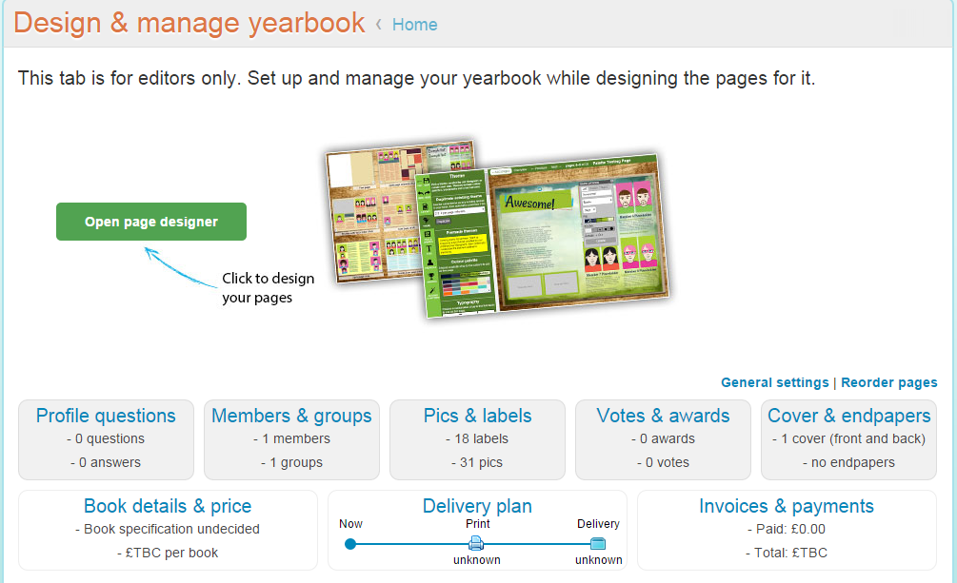Image resolution: width=957 pixels, height=583 pixels.
Task: Click the back chevron before Home
Action: pos(378,25)
